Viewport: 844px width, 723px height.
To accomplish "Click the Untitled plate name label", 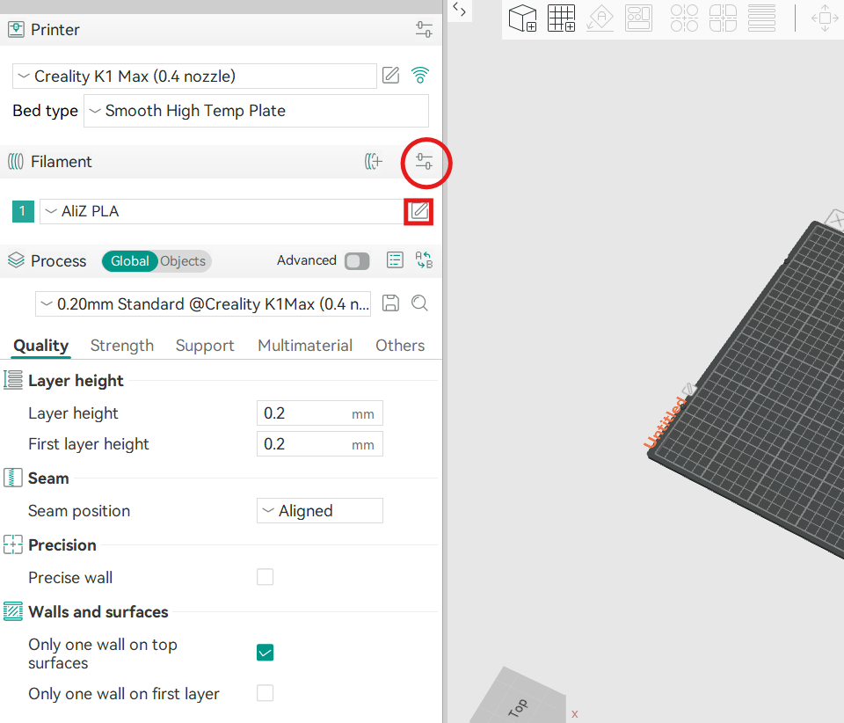I will point(665,422).
